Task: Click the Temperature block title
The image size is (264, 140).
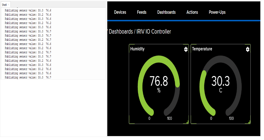Action: point(202,49)
